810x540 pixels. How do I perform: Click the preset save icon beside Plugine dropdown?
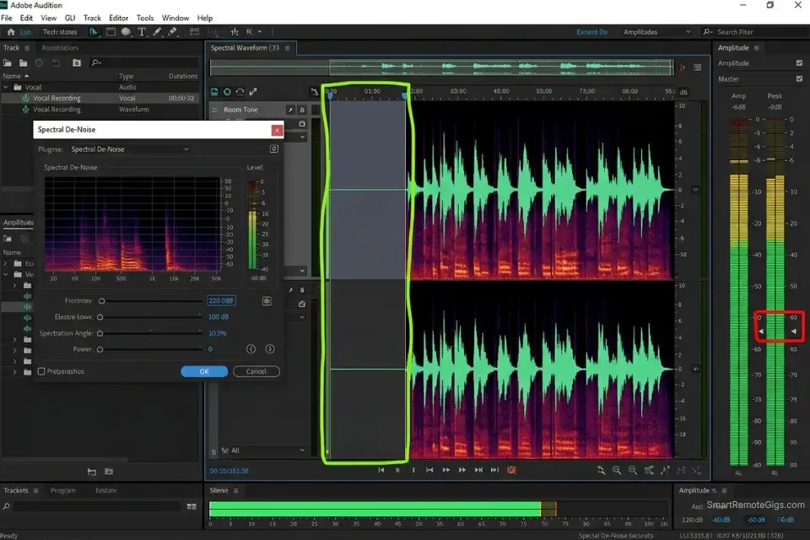(x=273, y=148)
